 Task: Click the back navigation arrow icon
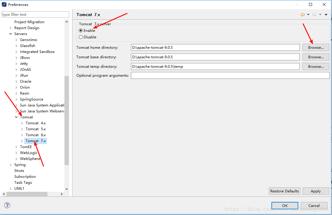pyautogui.click(x=302, y=15)
